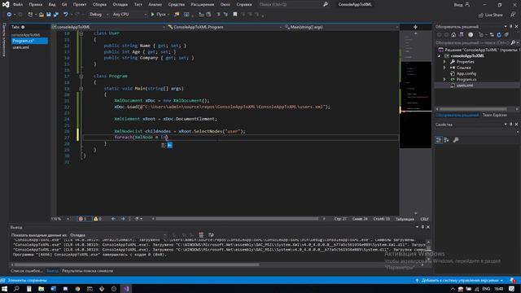Screen dimensions: 521x293
Task: Click the search magnifier icon in title bar
Action: tap(326, 4)
